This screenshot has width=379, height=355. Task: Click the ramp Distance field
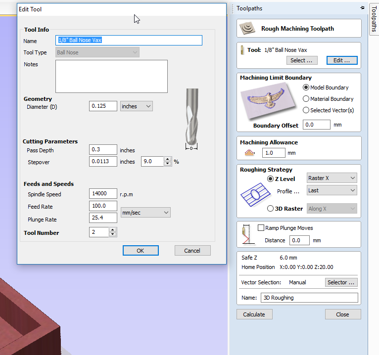(299, 240)
